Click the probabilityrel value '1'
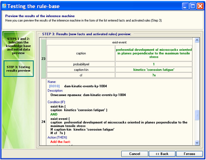This screenshot has width=206, height=160. pyautogui.click(x=154, y=64)
